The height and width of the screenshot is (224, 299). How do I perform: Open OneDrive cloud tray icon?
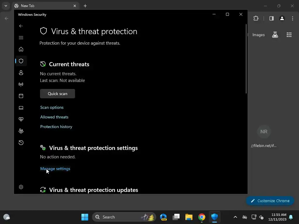click(x=245, y=217)
